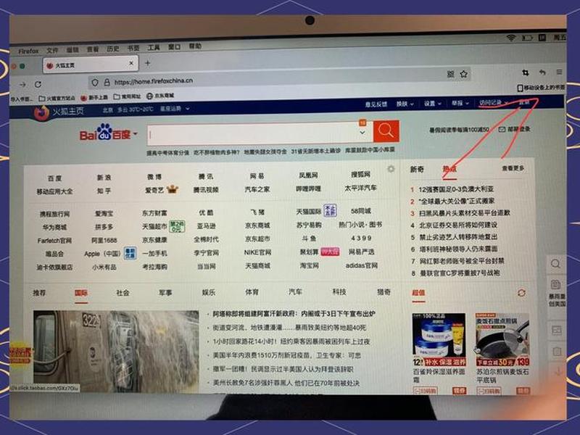Click the mail envelope 邮箱登录 link
Image resolution: width=580 pixels, height=435 pixels.
pyautogui.click(x=514, y=129)
